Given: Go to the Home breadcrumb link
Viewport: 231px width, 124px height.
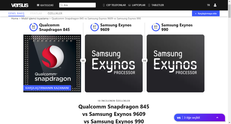Looking at the screenshot, I should click(15, 18).
